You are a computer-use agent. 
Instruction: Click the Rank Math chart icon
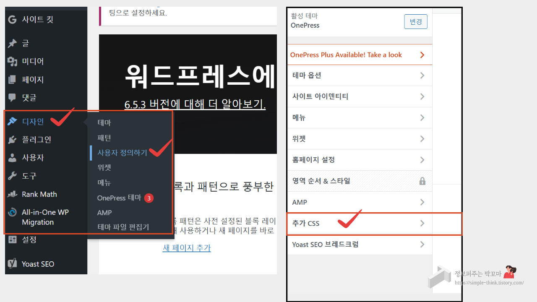pyautogui.click(x=12, y=194)
